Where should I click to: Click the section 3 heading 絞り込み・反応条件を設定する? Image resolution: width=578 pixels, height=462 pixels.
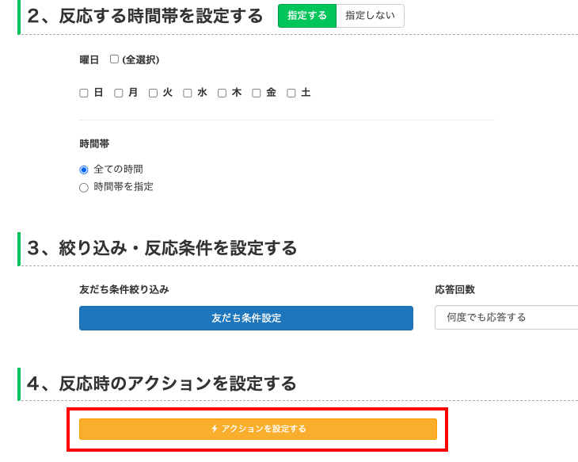(x=162, y=248)
